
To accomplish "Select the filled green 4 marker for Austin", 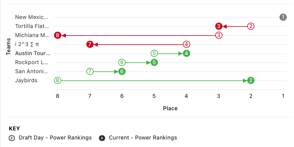I will (x=187, y=53).
